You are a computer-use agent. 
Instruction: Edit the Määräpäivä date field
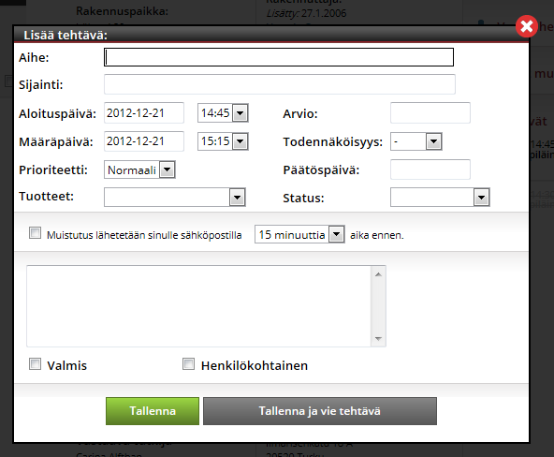(144, 141)
